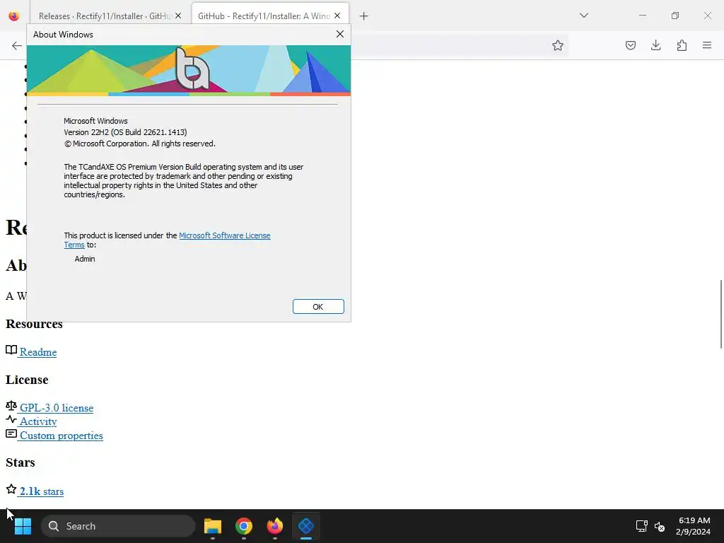The image size is (724, 543).
Task: Close the About Windows dialog
Action: tap(340, 34)
